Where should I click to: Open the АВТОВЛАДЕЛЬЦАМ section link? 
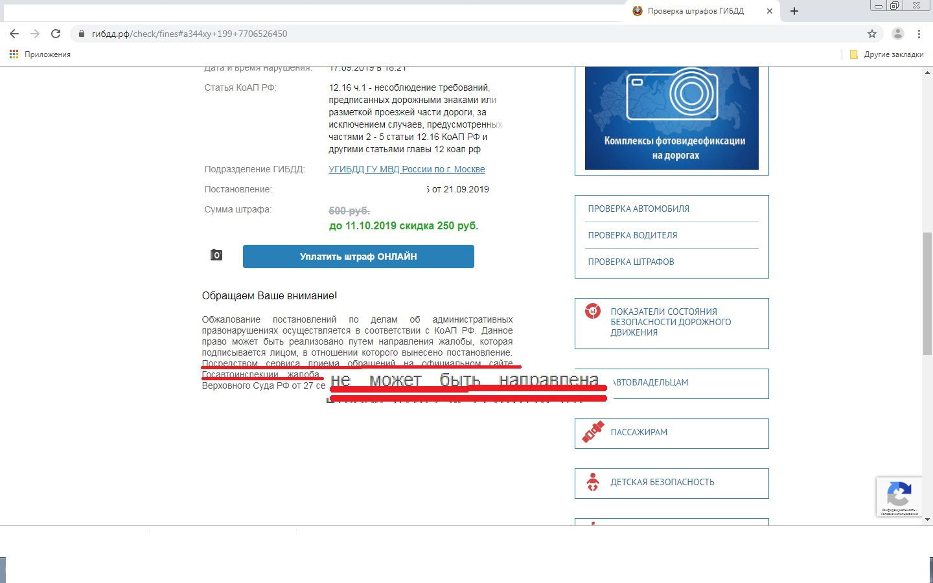(x=650, y=382)
